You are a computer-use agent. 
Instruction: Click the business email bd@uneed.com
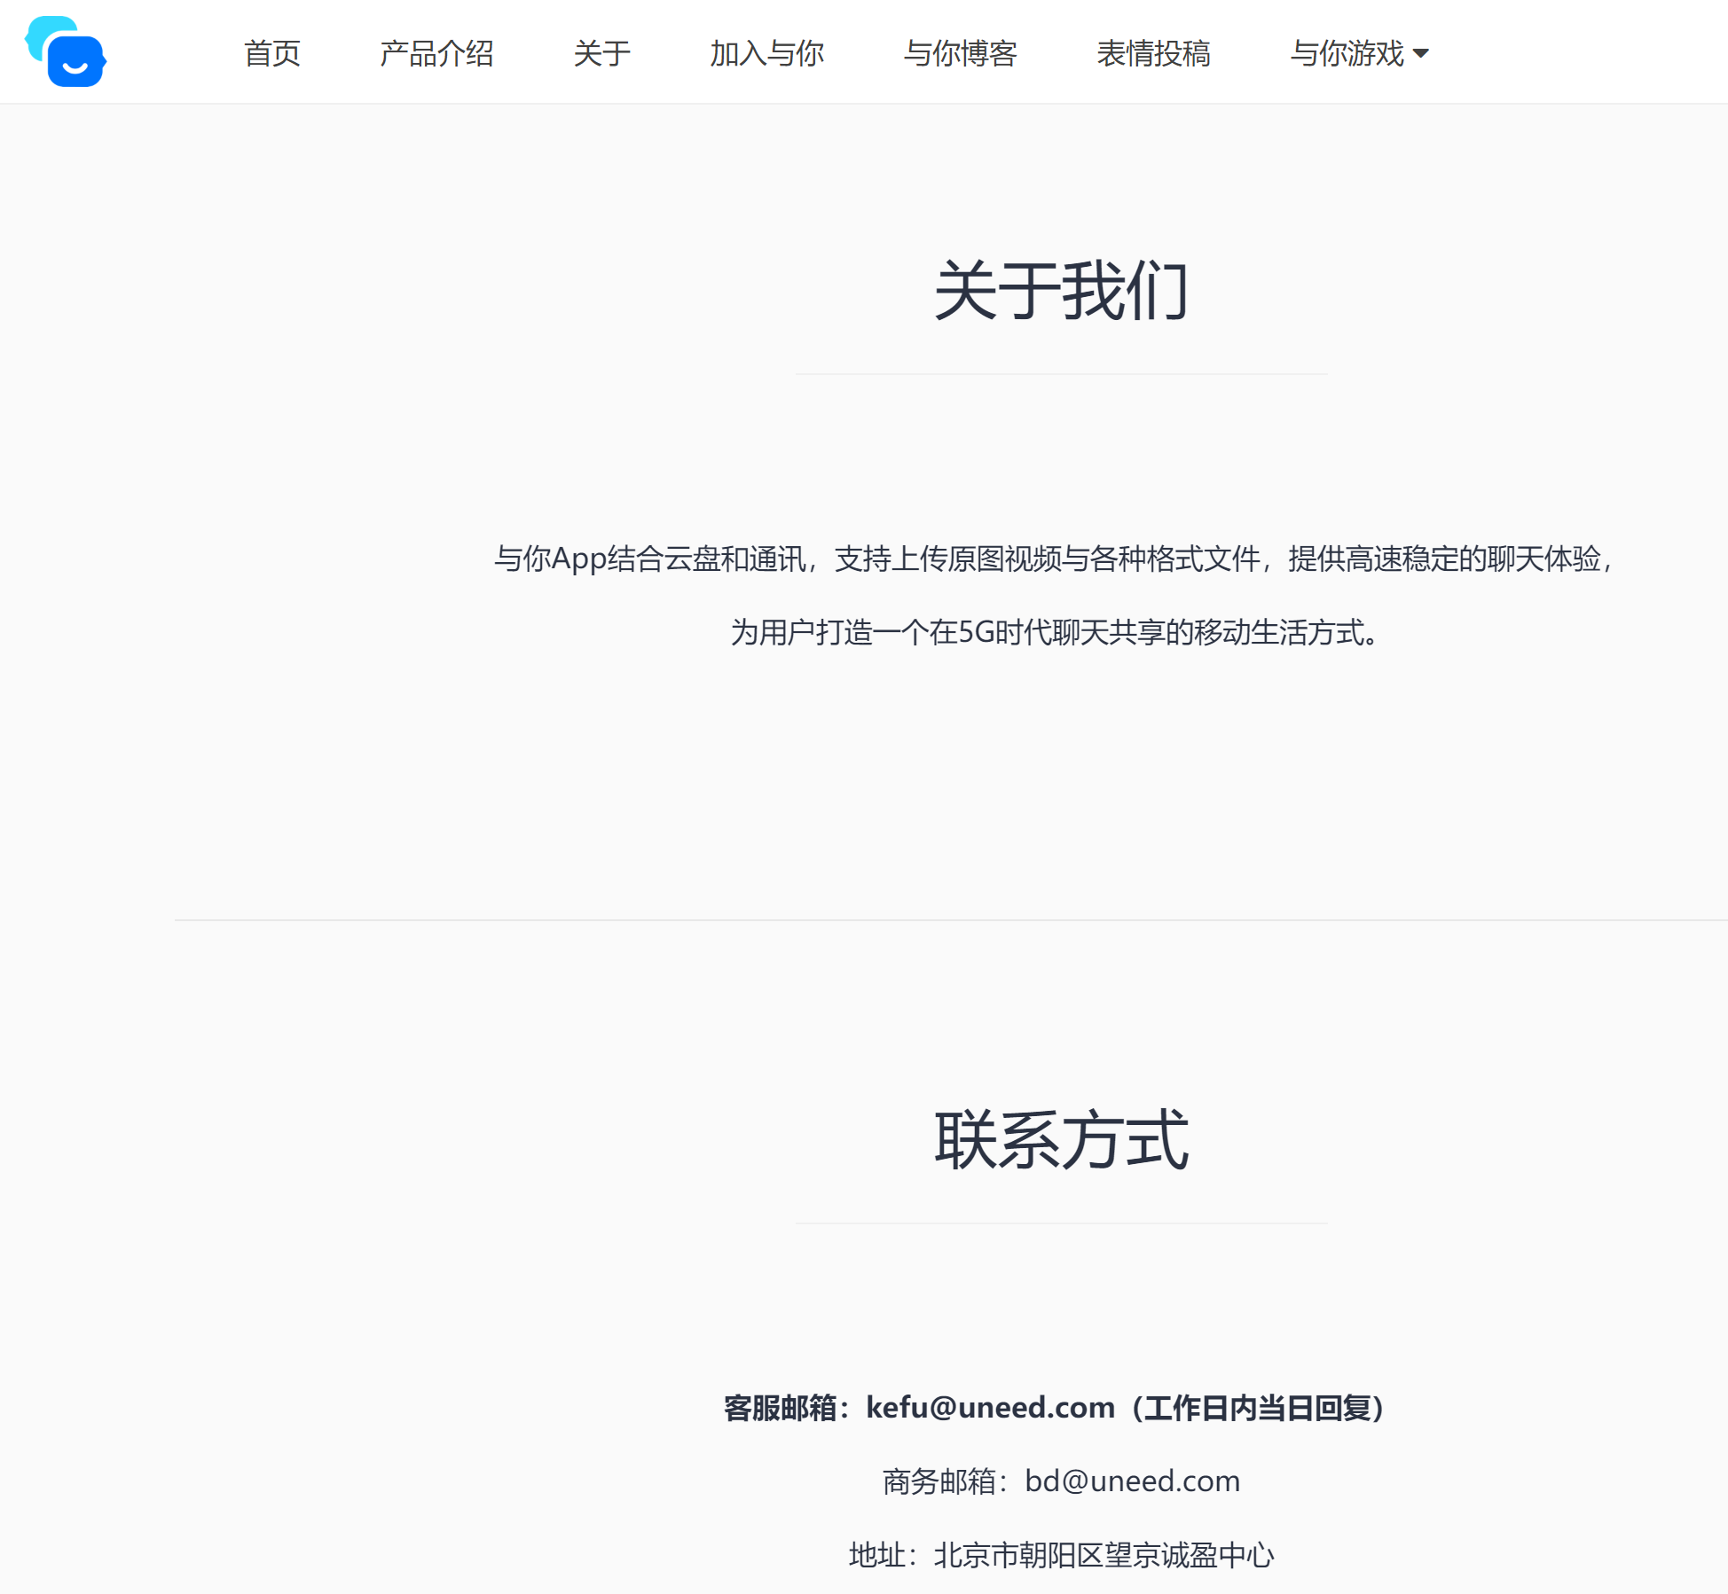(1133, 1480)
